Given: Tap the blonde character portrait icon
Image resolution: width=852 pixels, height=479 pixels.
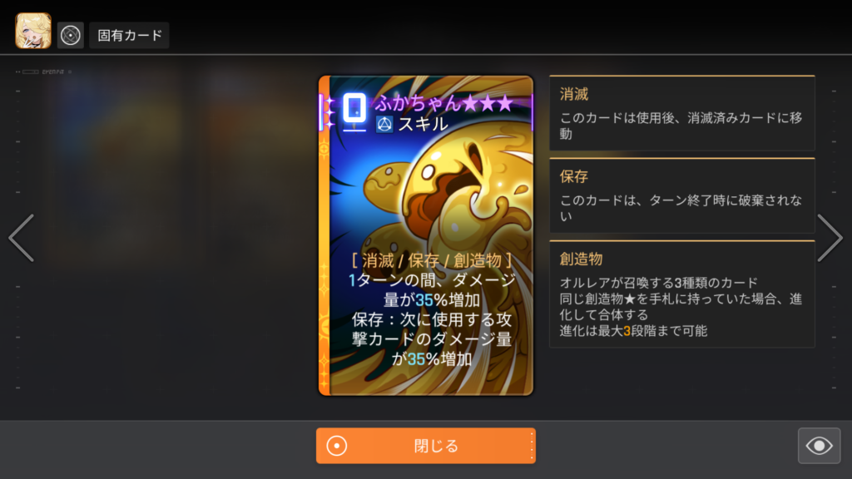Looking at the screenshot, I should click(x=33, y=32).
